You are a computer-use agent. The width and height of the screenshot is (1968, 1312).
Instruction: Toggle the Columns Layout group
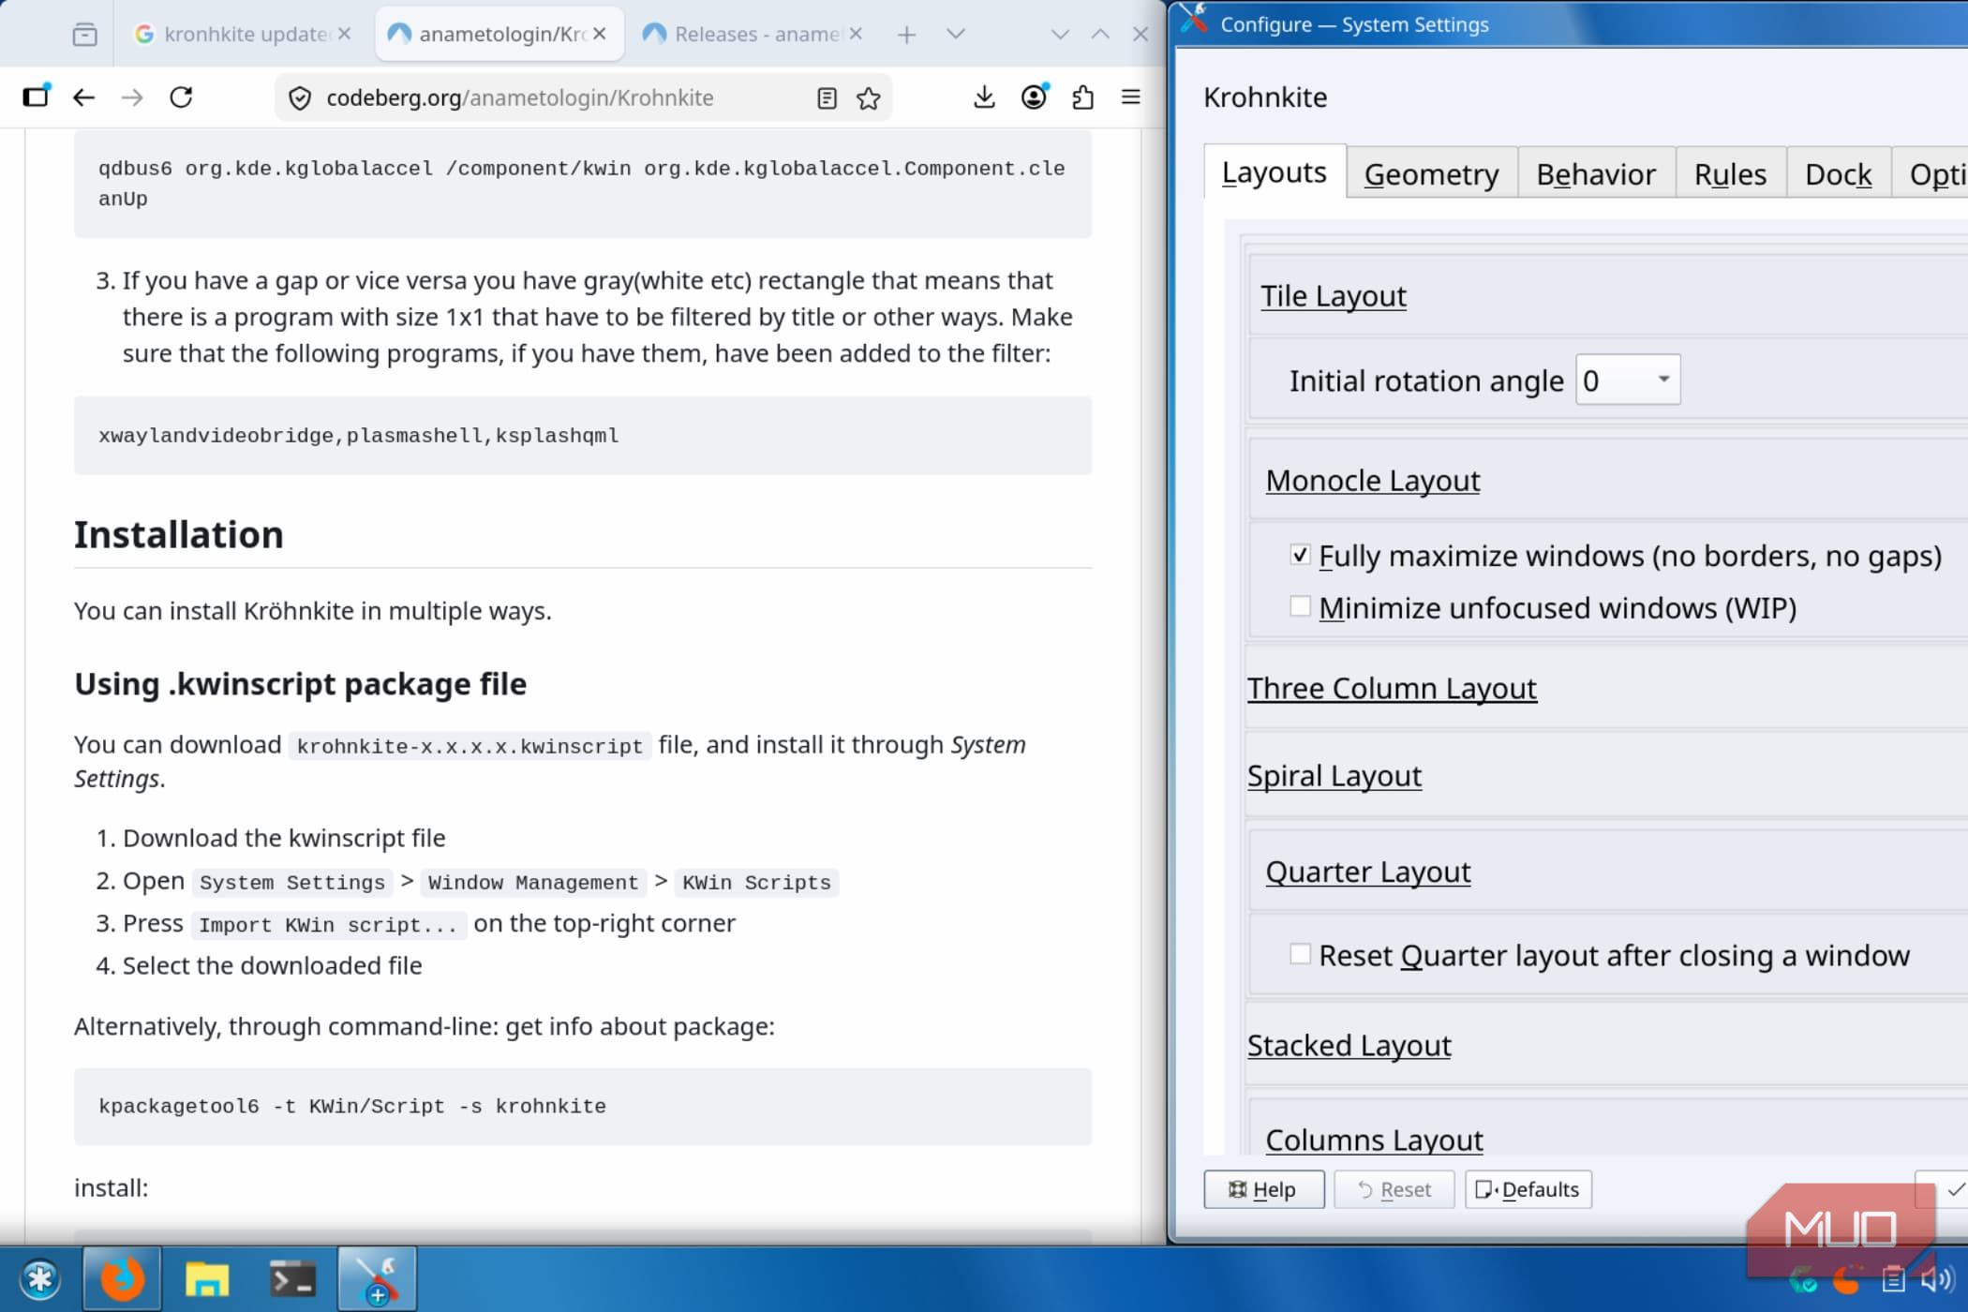coord(1374,1140)
